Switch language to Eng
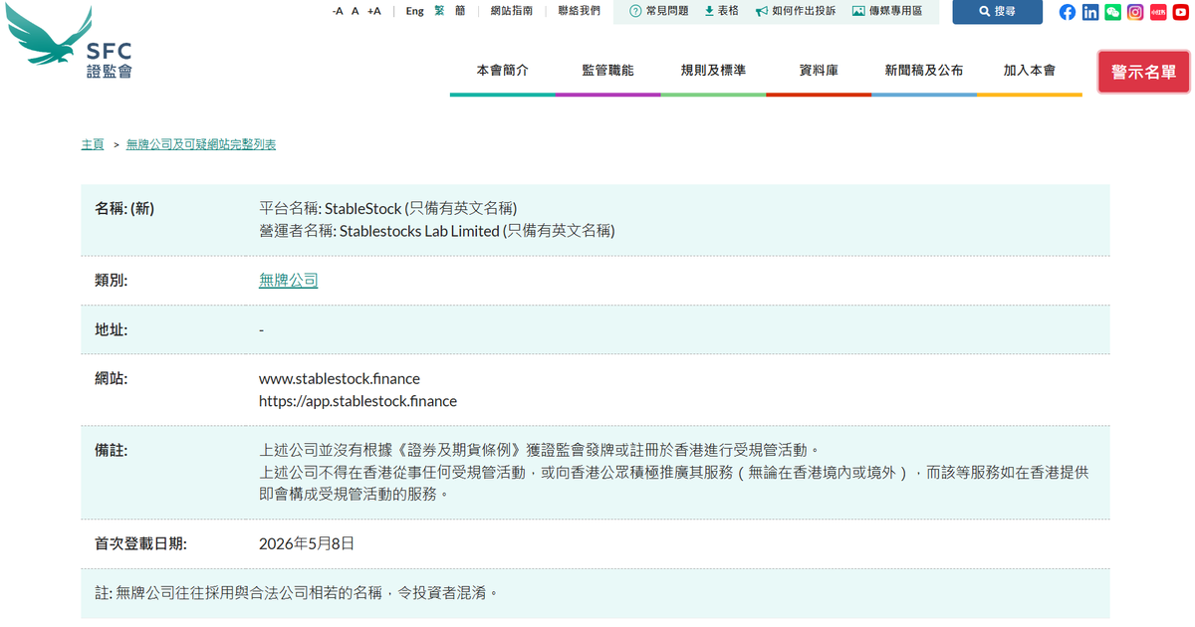The width and height of the screenshot is (1195, 627). [414, 11]
